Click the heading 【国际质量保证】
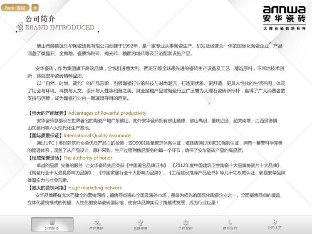The height and width of the screenshot is (234, 312). [45, 135]
